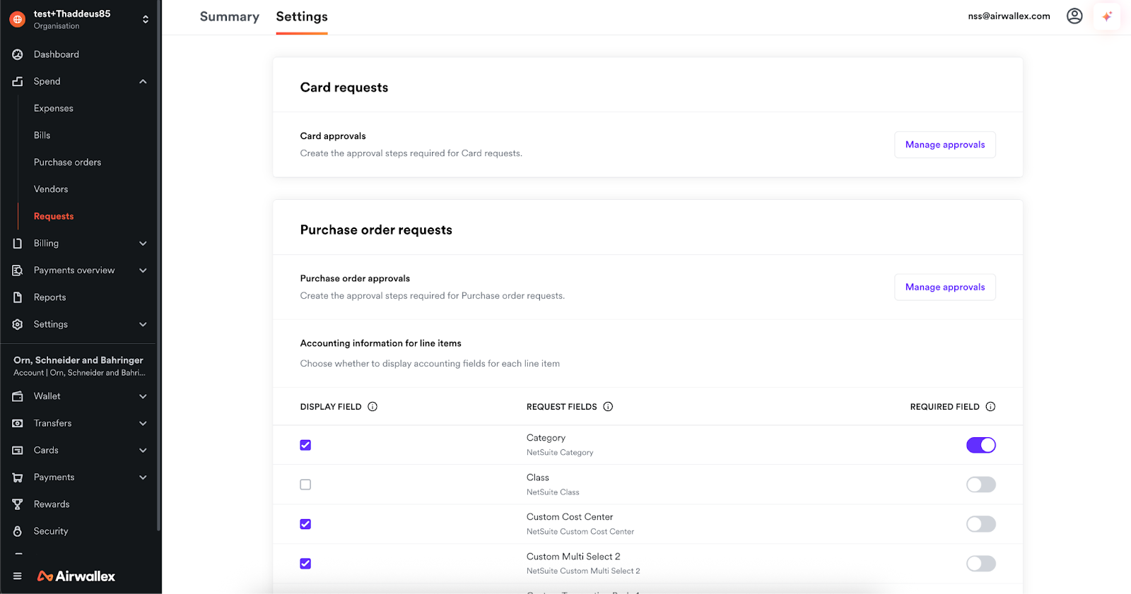
Task: Click the AI sparkle assistant icon
Action: 1107,16
